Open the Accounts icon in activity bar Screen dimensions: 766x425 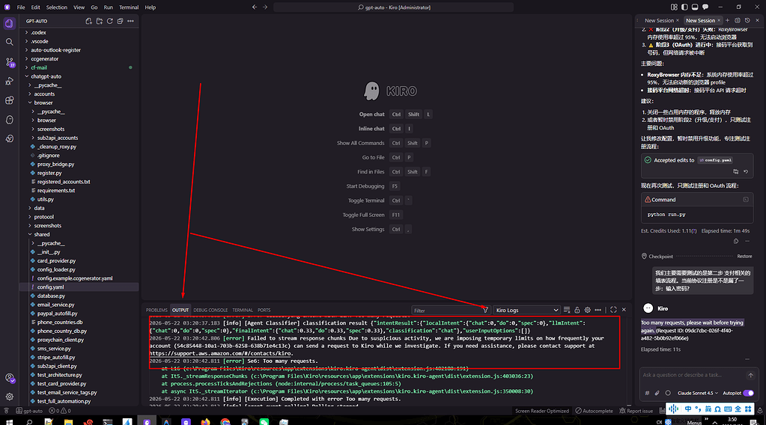pyautogui.click(x=9, y=378)
